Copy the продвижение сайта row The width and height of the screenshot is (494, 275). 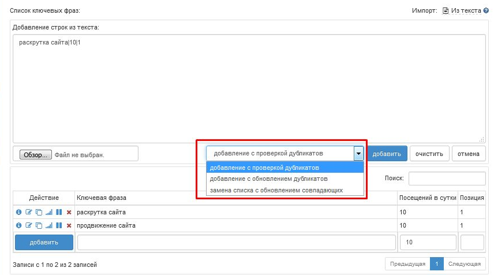click(x=39, y=225)
